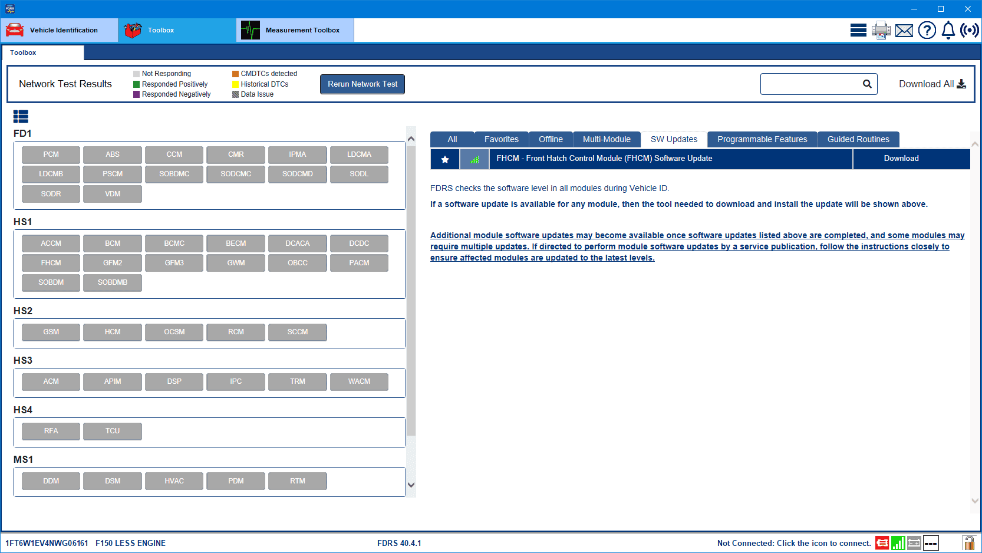The image size is (982, 553).
Task: Open the Guided Routines tab
Action: coord(858,139)
